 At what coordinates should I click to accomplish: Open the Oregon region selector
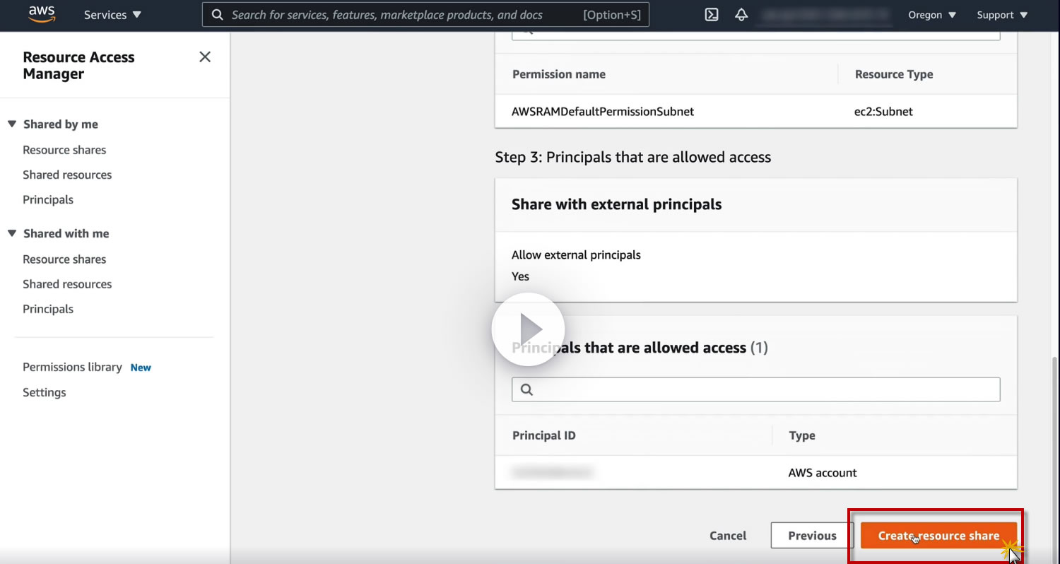click(932, 15)
